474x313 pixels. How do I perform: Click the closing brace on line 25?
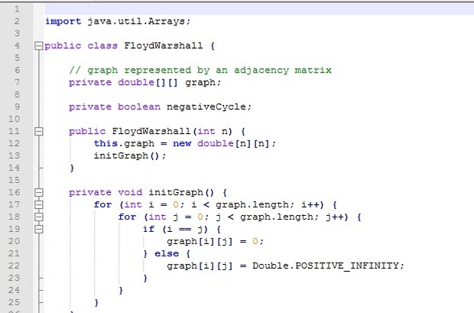[96, 302]
